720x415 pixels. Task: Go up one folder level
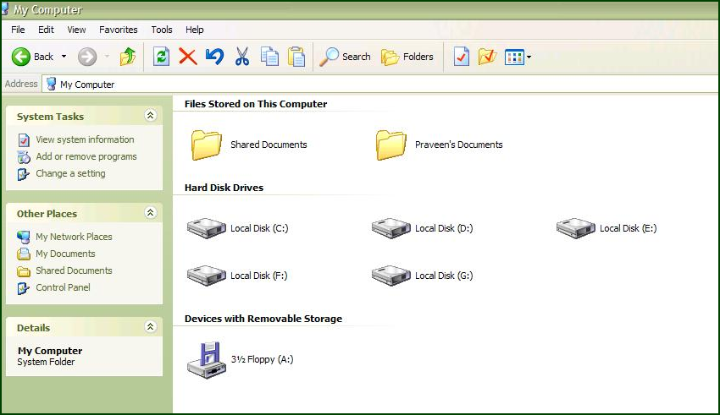(128, 57)
